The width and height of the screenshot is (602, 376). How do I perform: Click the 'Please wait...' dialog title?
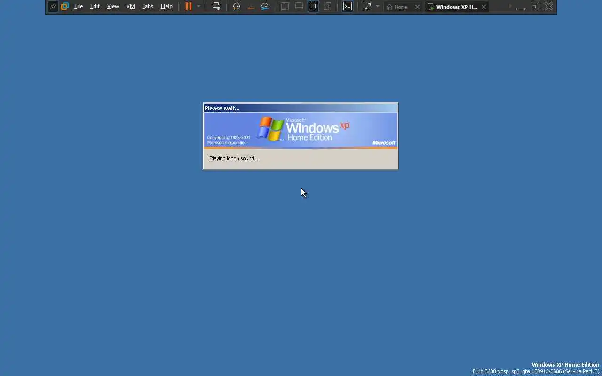point(222,108)
